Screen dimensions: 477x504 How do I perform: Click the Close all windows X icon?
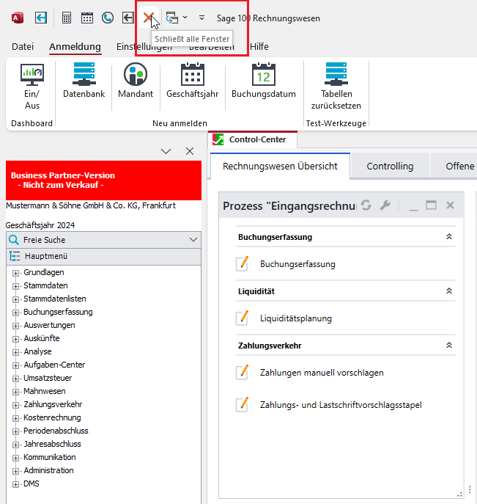(149, 17)
